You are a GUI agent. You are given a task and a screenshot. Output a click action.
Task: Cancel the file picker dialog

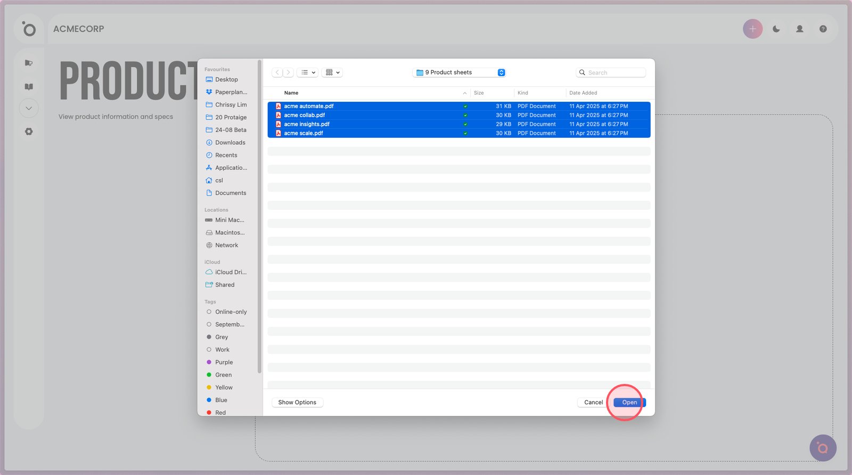point(593,403)
